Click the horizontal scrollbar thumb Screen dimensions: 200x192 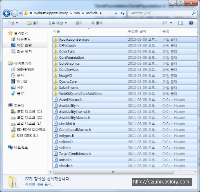[113, 172]
